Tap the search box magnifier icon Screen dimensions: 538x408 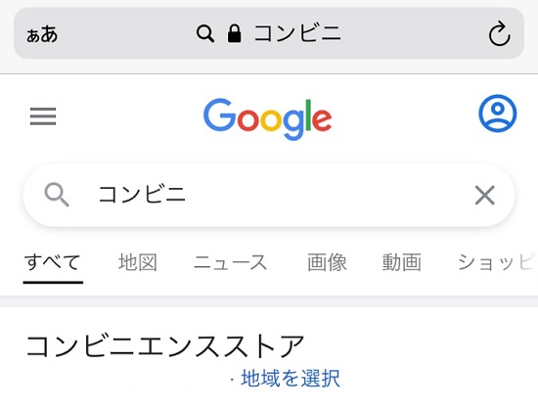(x=57, y=195)
